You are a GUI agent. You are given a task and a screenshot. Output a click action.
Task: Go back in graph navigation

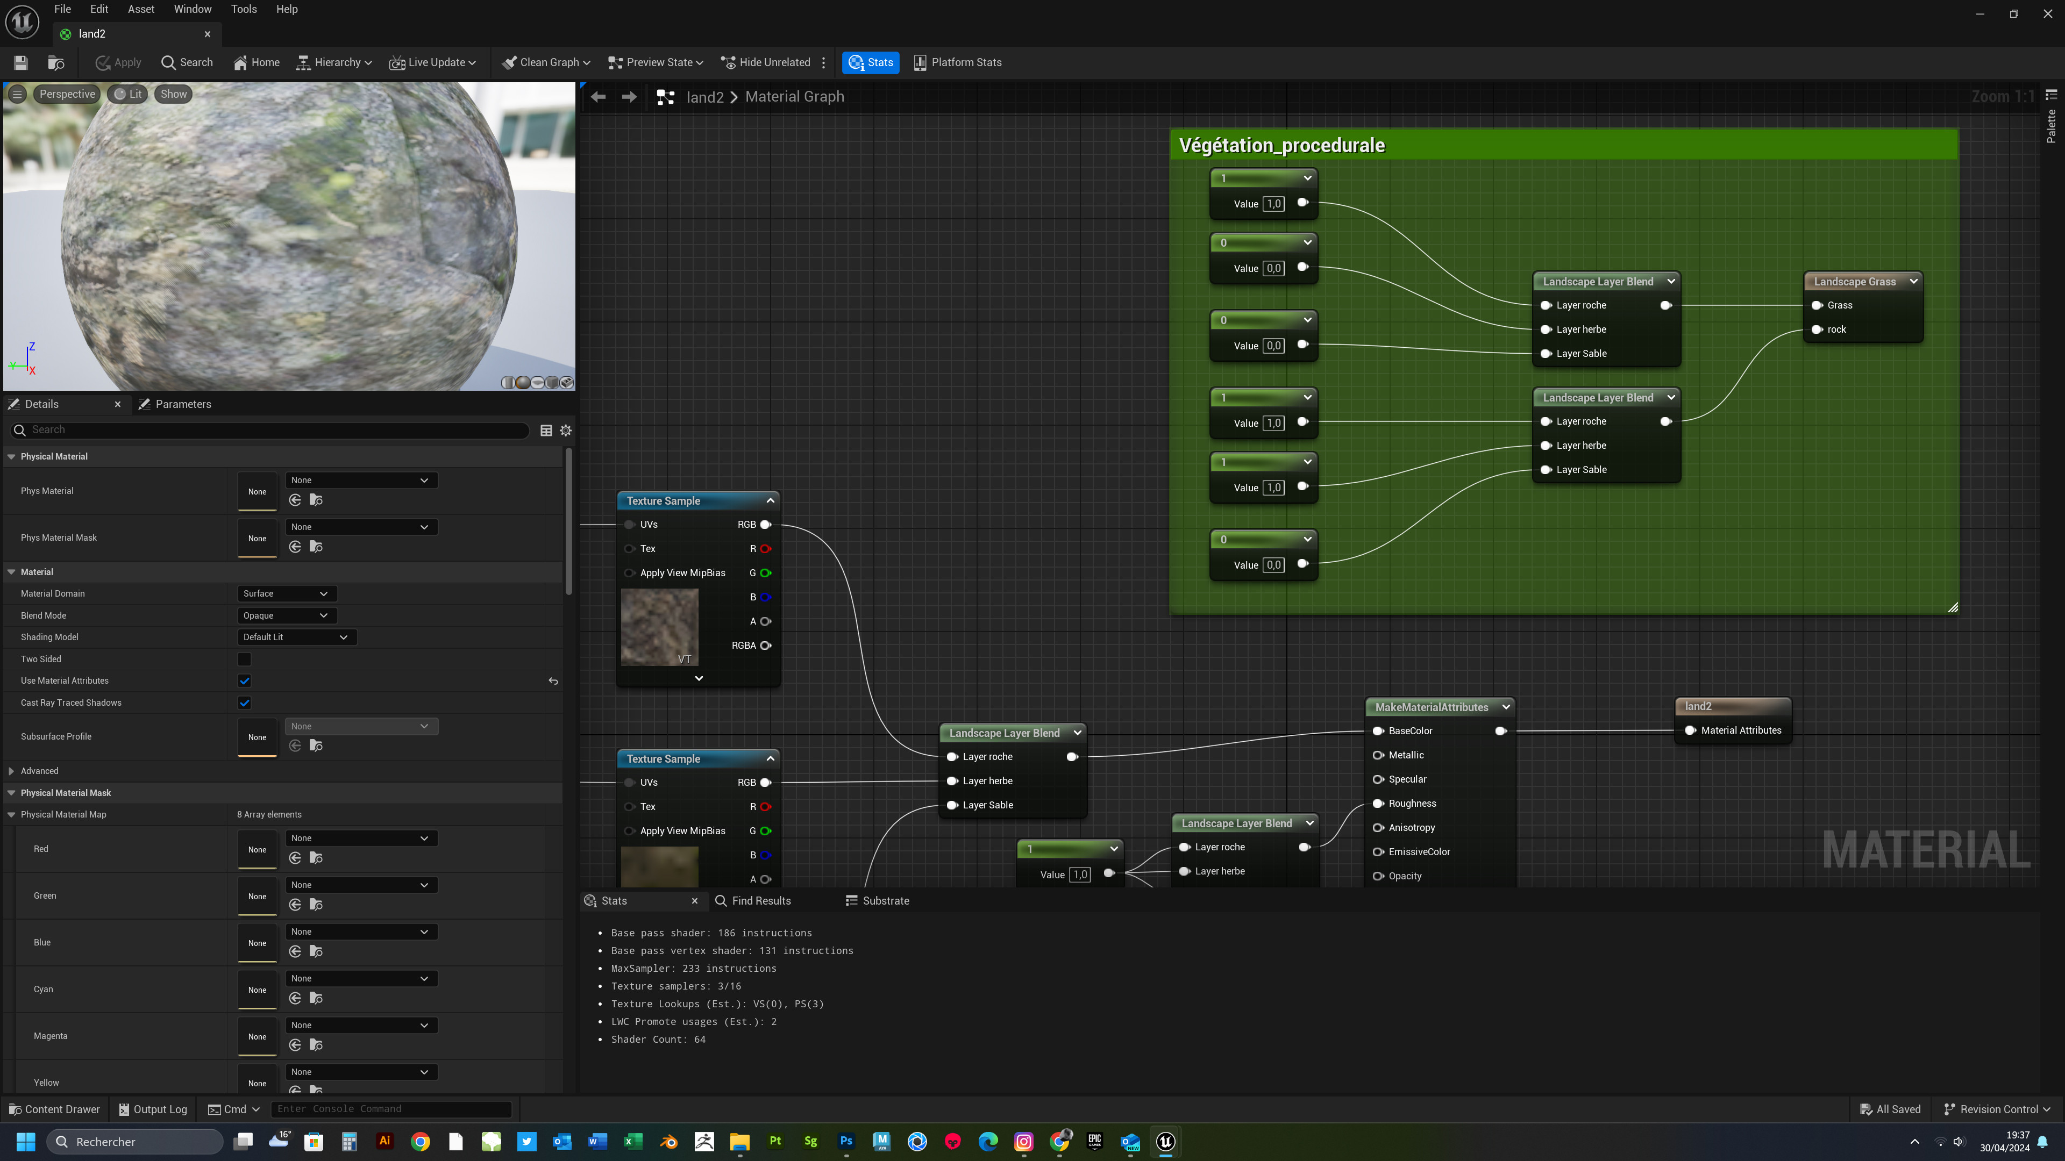click(x=598, y=97)
